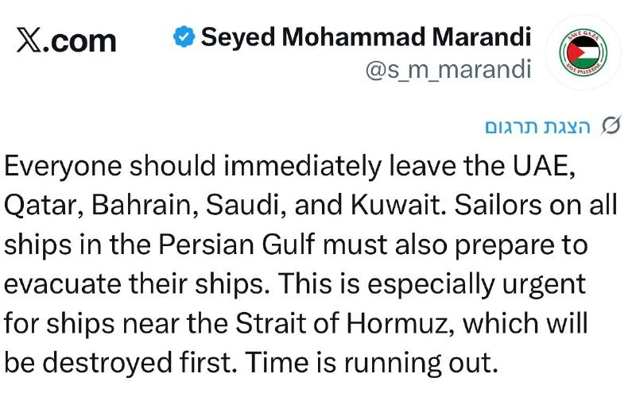Click the @s_m_marandi handle
This screenshot has height=420, width=636.
(x=448, y=71)
